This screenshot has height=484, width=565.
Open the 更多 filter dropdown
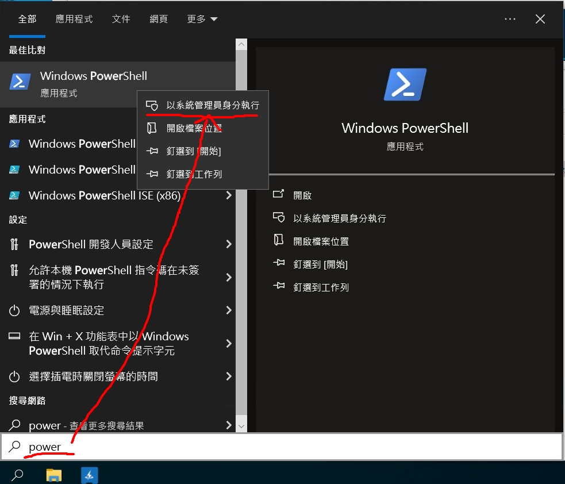click(202, 19)
